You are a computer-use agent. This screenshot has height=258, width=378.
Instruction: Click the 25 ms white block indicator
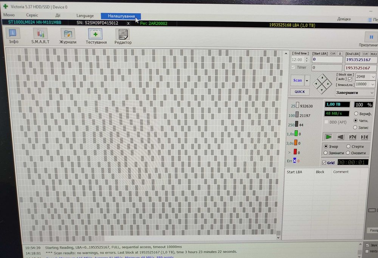[x=297, y=105]
